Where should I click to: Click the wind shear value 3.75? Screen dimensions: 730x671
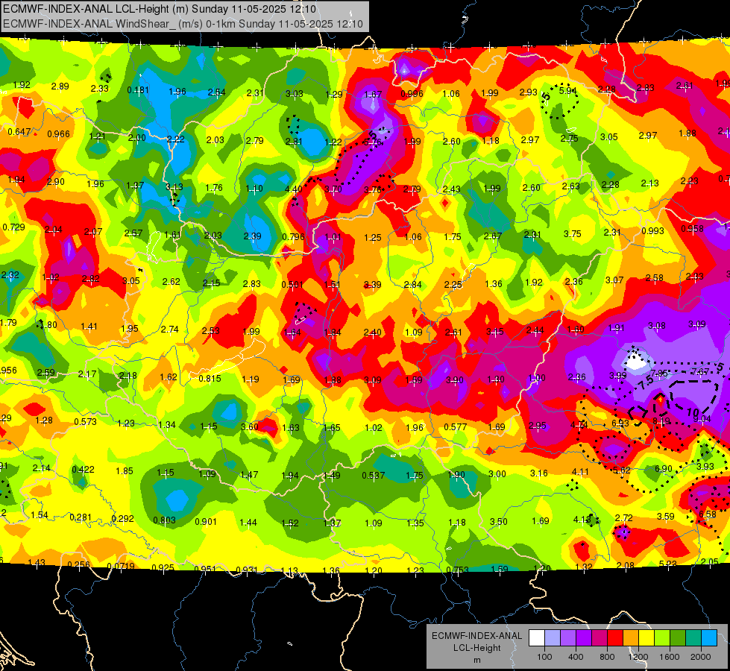(573, 234)
